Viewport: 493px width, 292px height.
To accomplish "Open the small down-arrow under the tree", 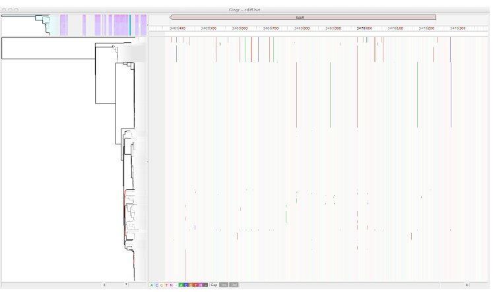I will (127, 285).
